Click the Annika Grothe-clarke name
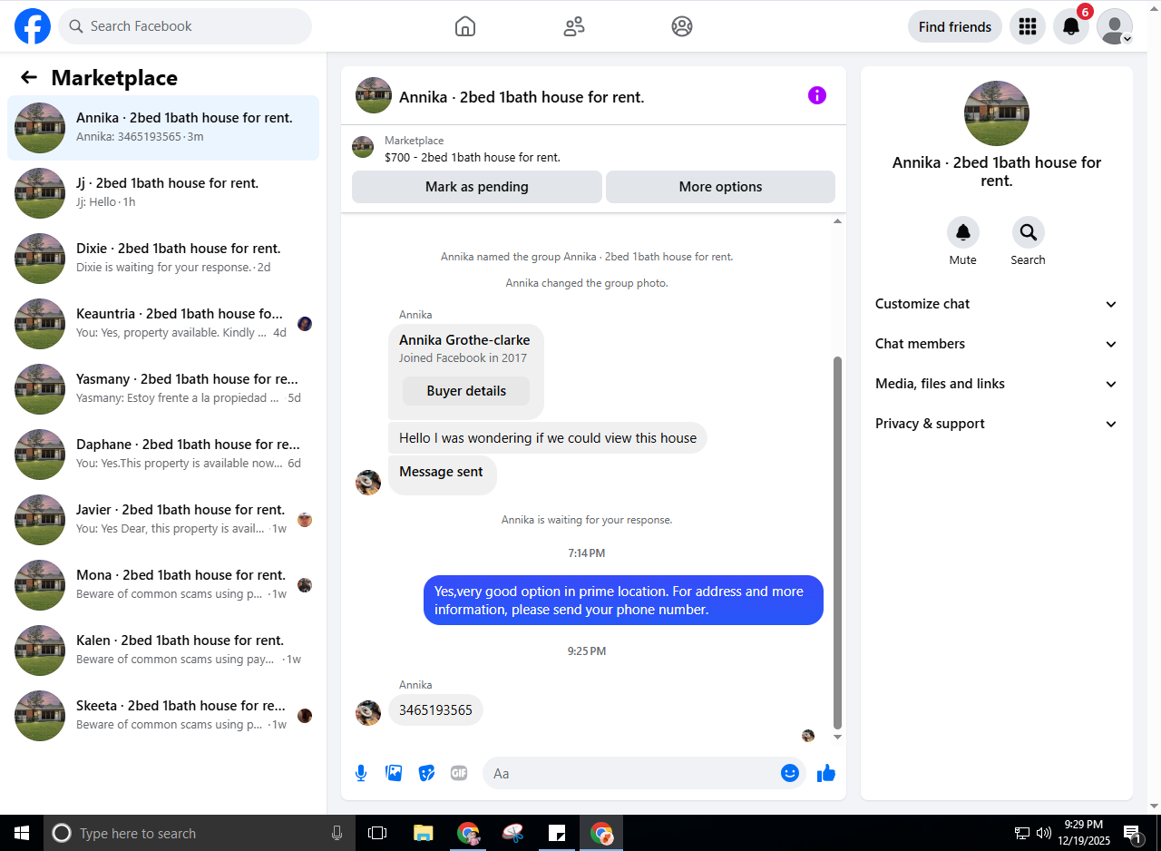Screen dimensions: 1161x851 [x=464, y=339]
